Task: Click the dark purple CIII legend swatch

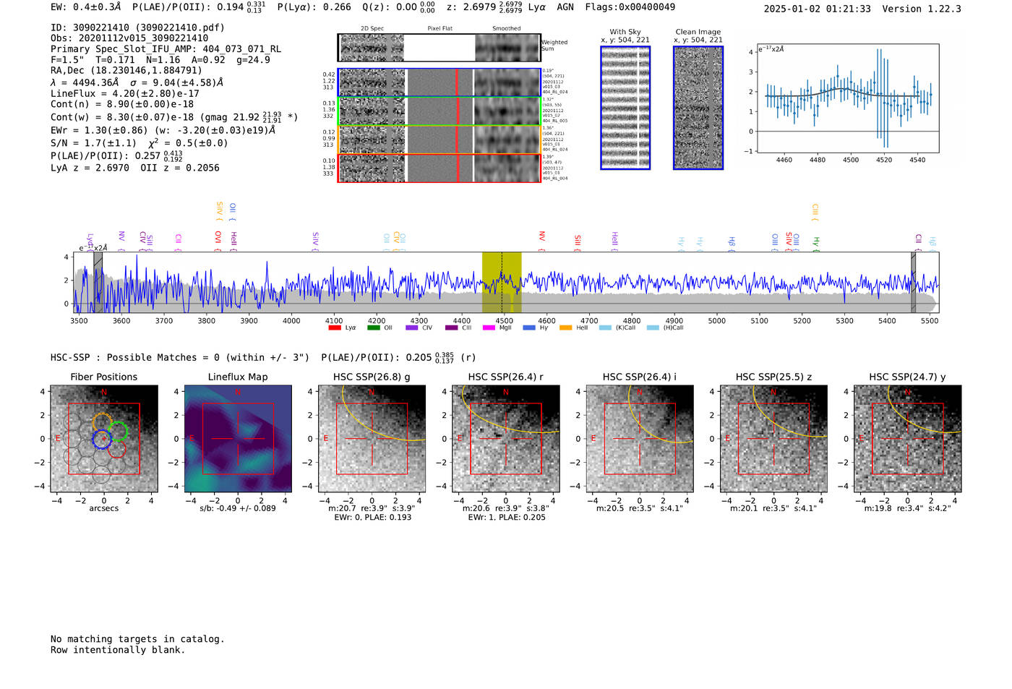Action: 452,328
